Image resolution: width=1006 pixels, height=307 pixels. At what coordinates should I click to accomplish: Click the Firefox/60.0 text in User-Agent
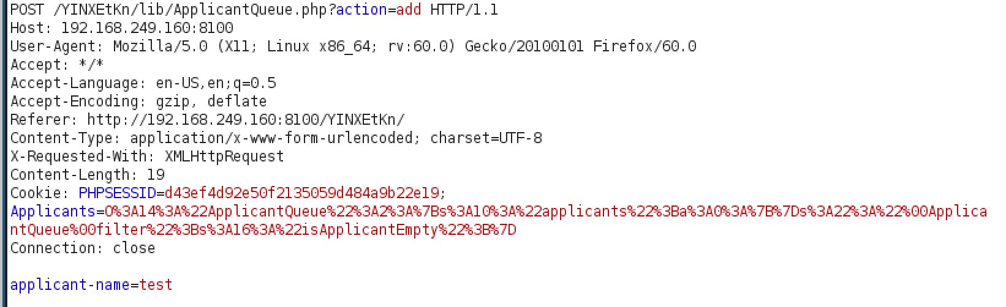[x=645, y=46]
